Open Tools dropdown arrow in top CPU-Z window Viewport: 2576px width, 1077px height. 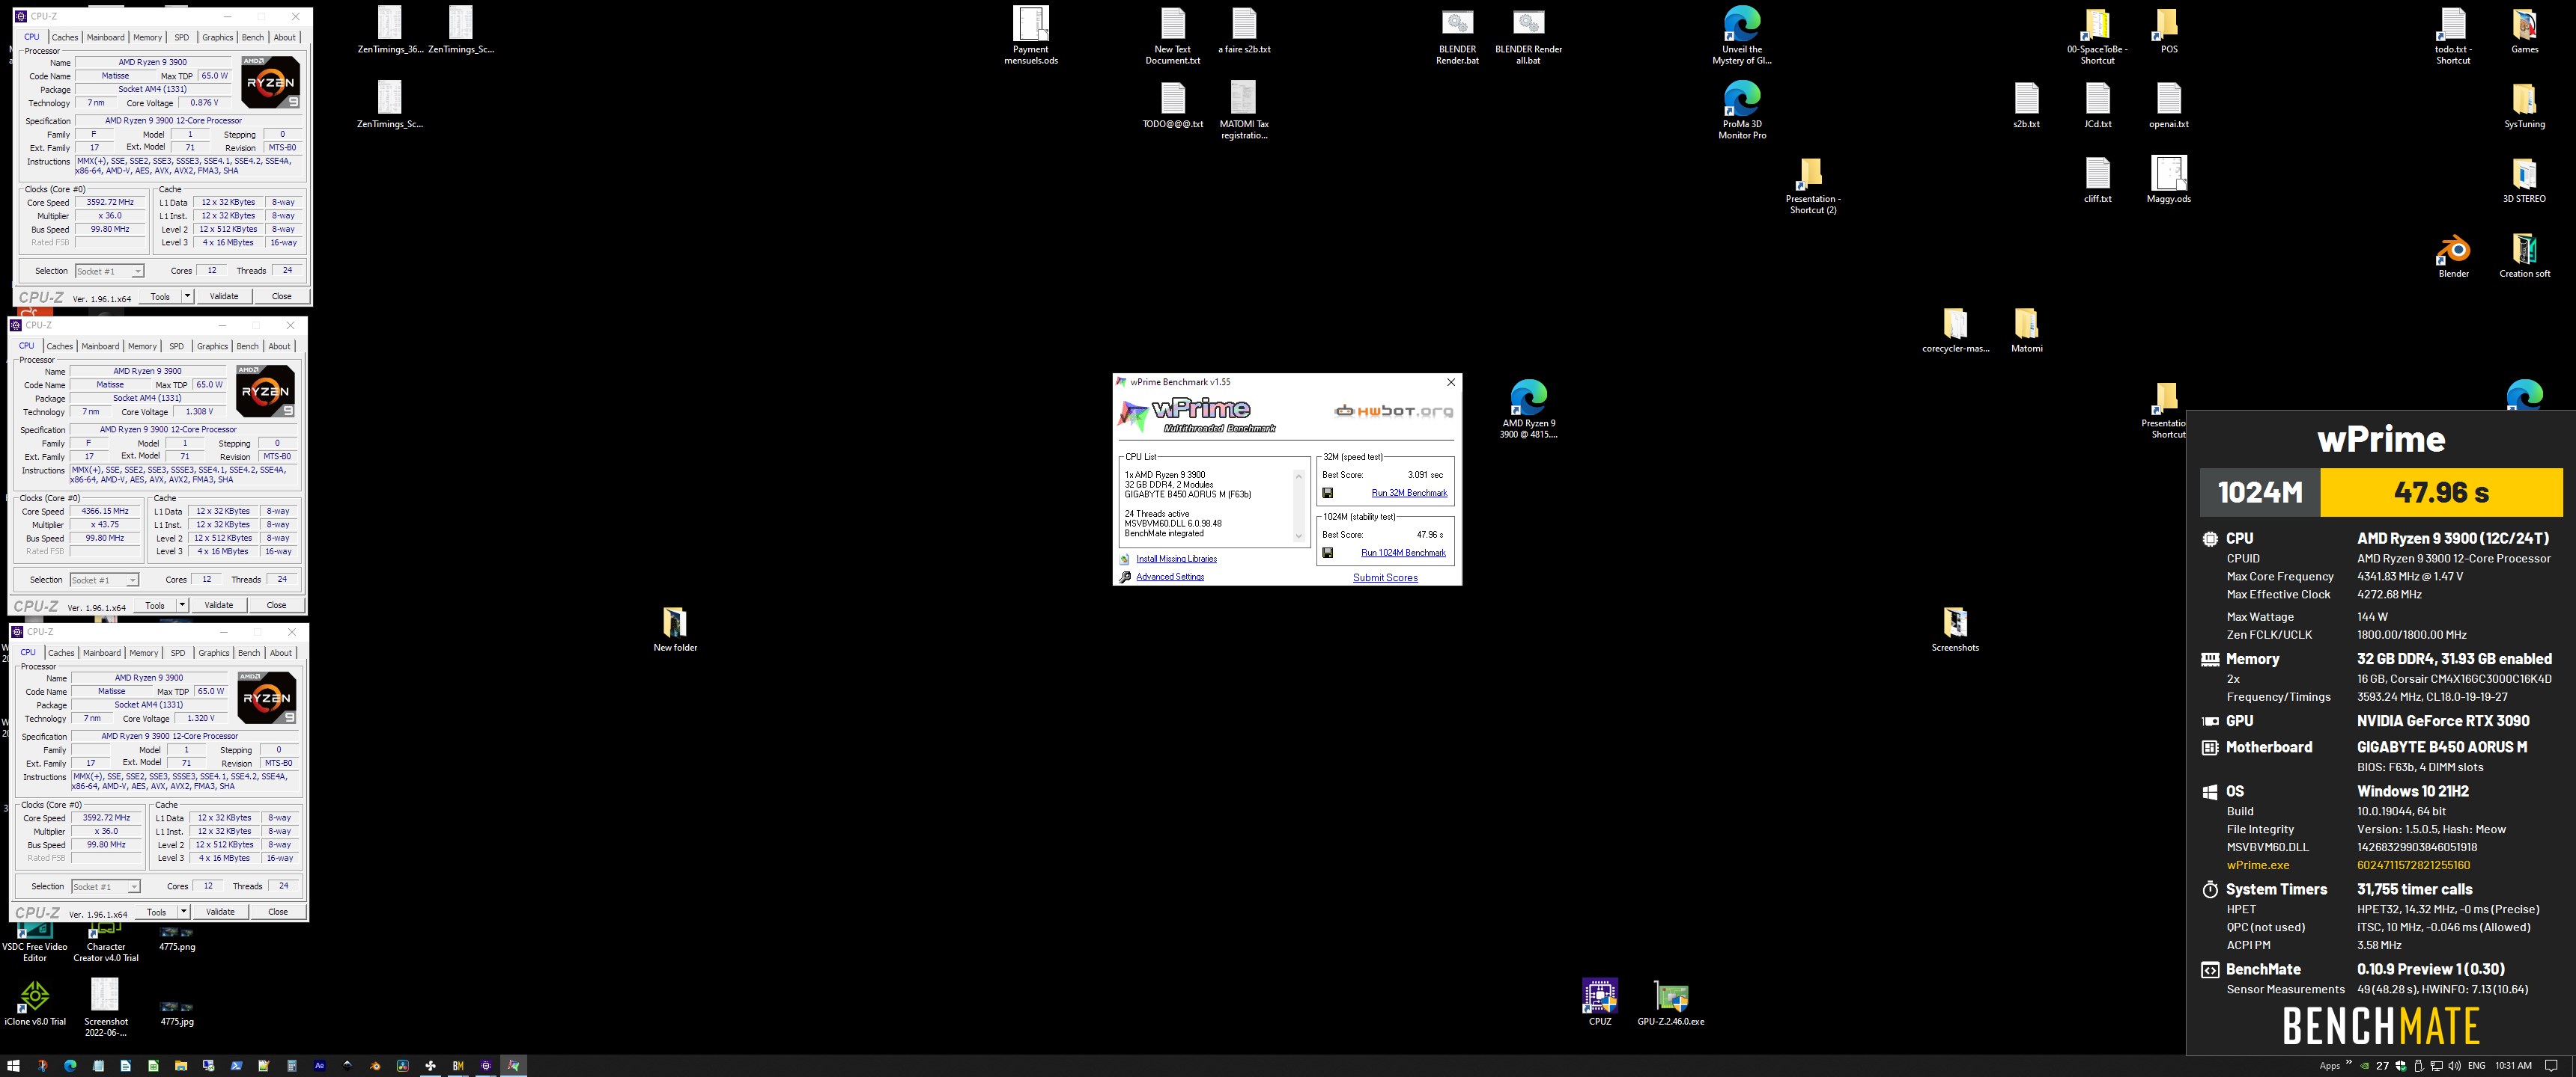pos(187,295)
